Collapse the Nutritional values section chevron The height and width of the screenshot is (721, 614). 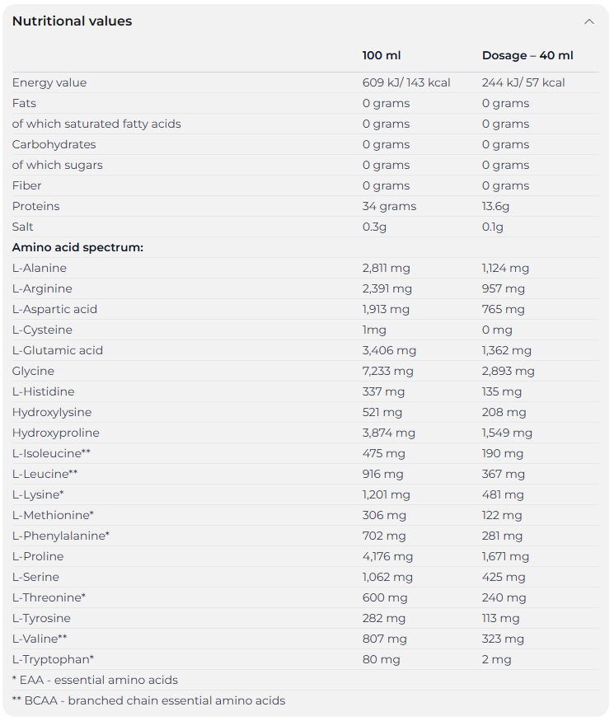click(588, 21)
